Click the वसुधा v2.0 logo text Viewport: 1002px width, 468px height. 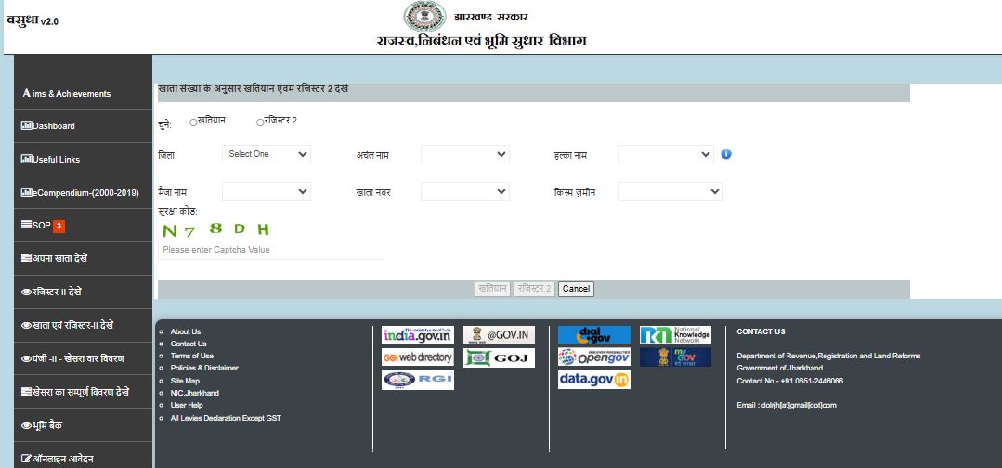click(x=33, y=19)
